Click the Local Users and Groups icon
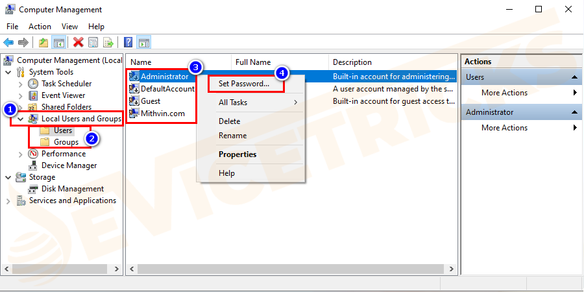 [33, 119]
